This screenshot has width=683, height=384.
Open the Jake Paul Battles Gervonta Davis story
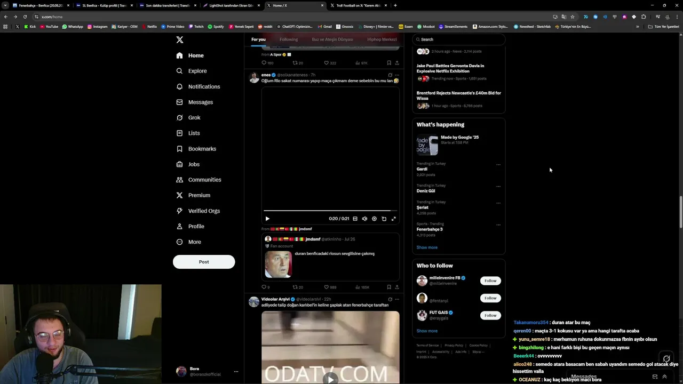point(458,73)
